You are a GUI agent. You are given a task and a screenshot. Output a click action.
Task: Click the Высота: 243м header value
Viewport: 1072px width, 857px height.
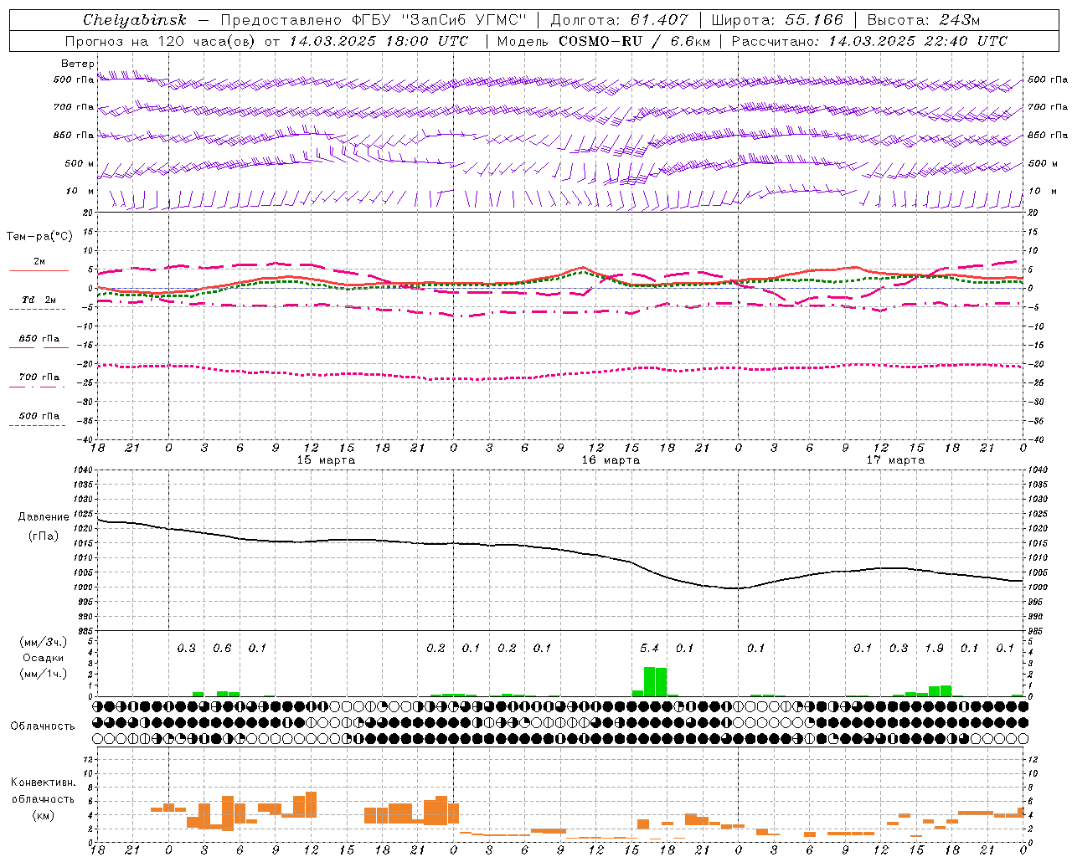tap(924, 20)
